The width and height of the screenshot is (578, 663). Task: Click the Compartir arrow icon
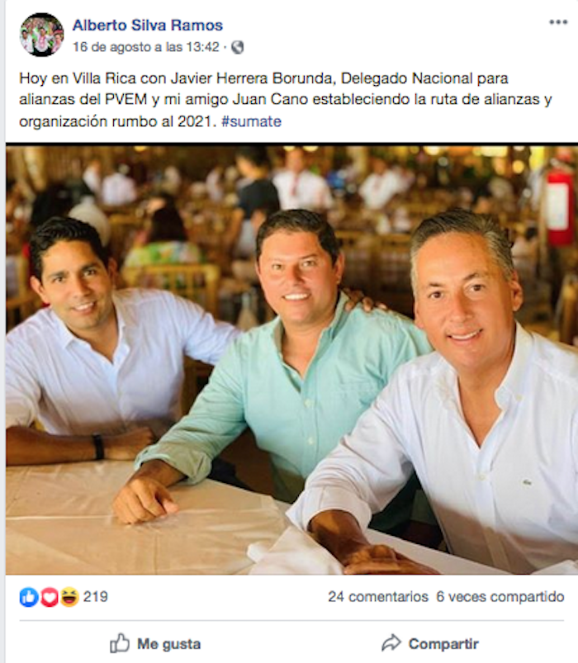(391, 643)
